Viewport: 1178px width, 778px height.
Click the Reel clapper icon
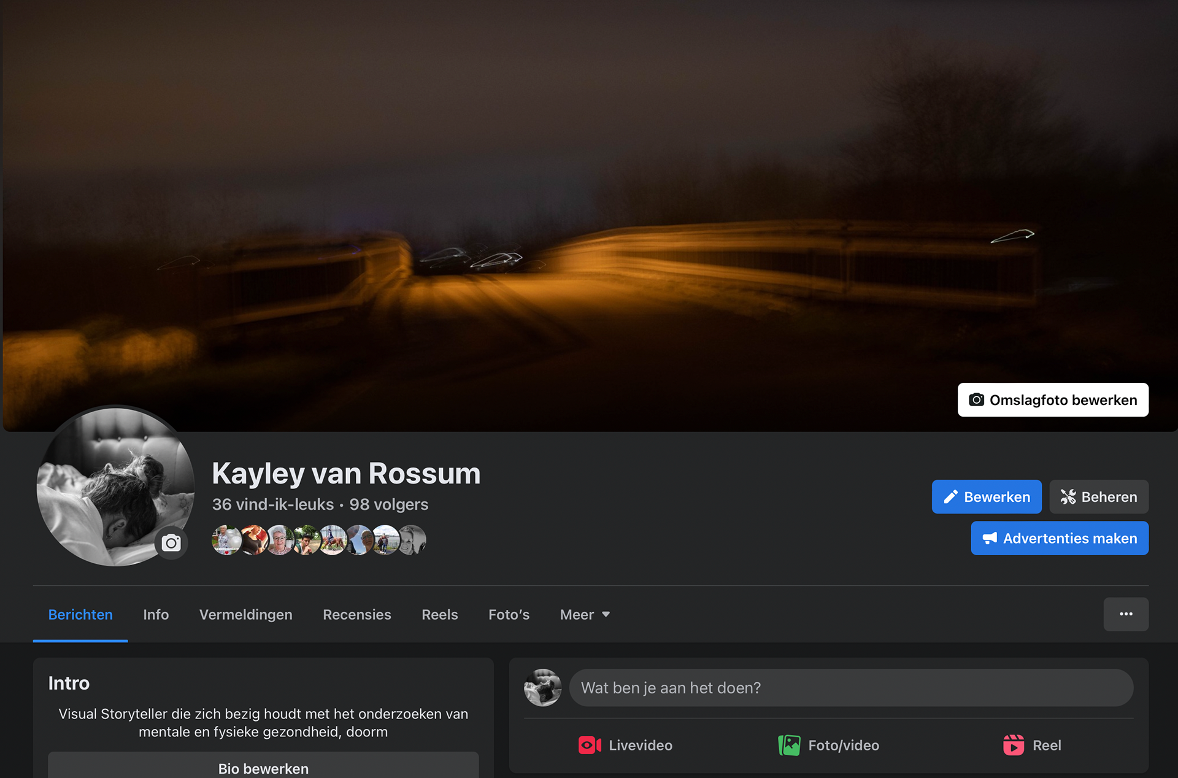pos(1014,745)
